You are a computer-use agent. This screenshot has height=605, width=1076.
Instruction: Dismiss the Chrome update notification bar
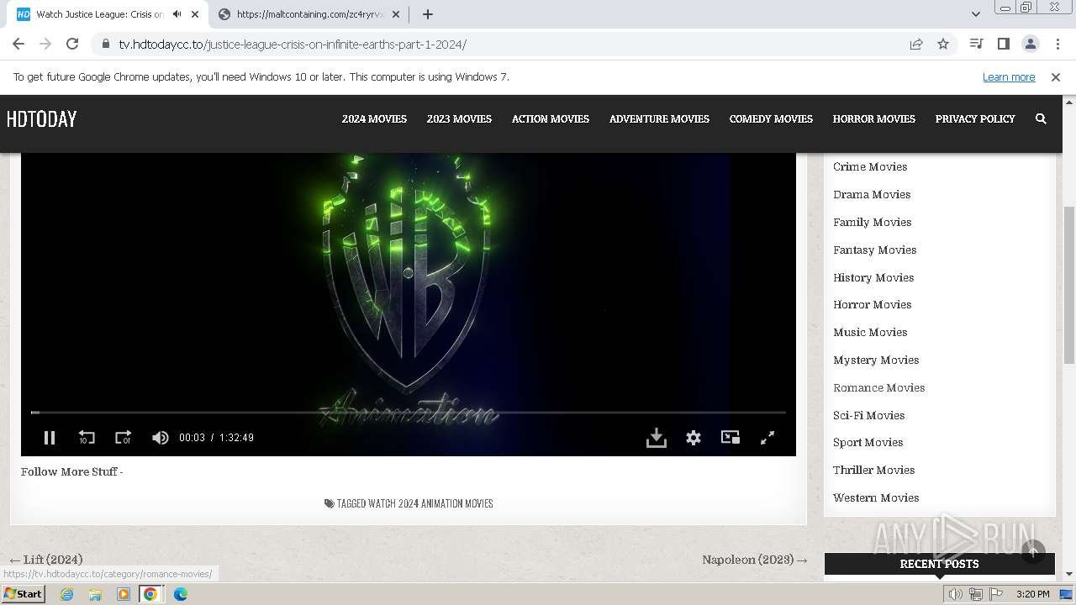click(x=1056, y=76)
